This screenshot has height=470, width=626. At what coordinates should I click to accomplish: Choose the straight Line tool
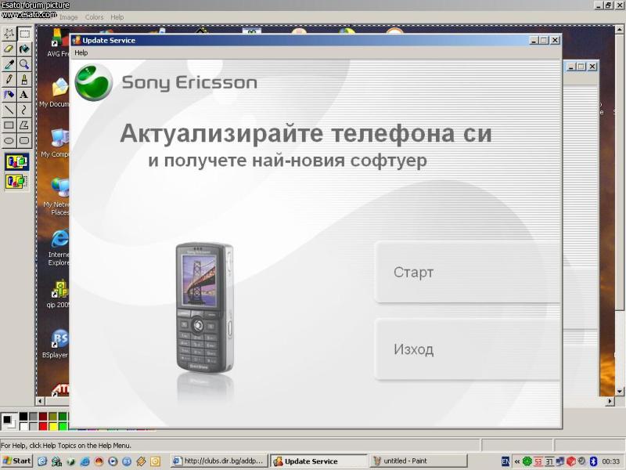tap(9, 110)
